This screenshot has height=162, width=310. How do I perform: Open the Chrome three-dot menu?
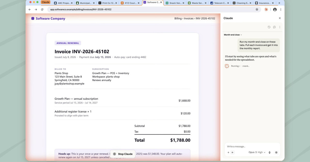[281, 10]
